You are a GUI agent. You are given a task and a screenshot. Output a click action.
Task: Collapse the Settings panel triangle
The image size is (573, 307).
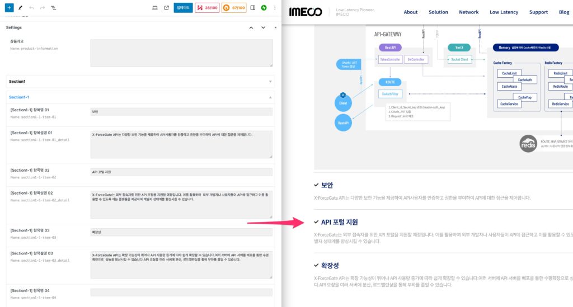(x=275, y=28)
